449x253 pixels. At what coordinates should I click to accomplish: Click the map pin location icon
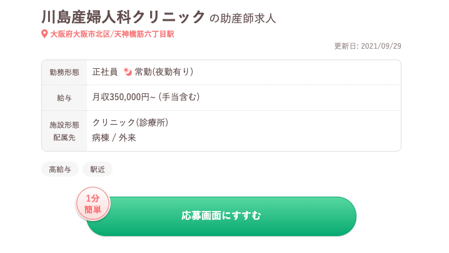point(44,34)
